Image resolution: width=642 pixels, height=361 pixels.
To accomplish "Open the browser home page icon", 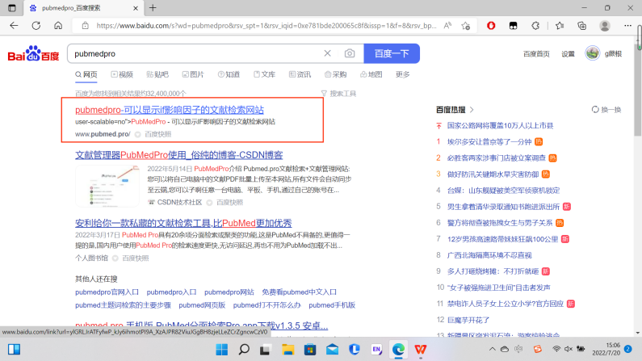I will (x=58, y=26).
